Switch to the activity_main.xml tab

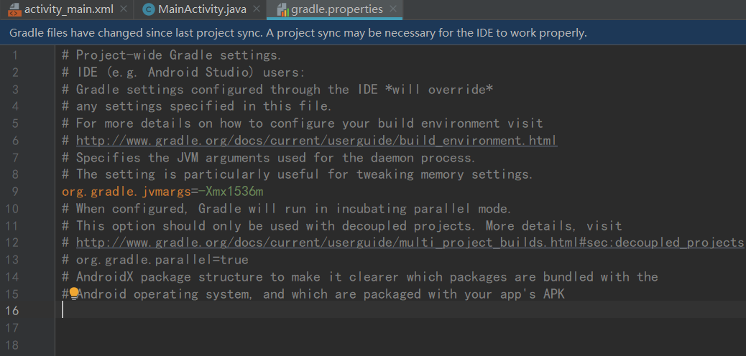pyautogui.click(x=68, y=9)
